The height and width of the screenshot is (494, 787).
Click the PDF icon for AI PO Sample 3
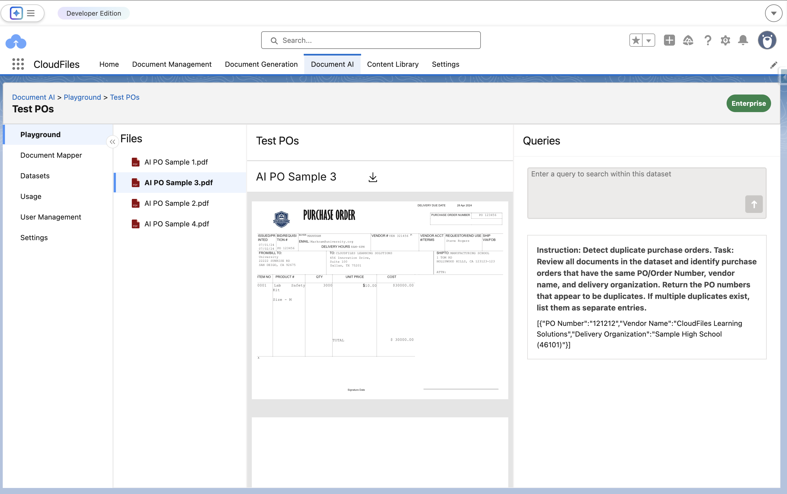135,183
